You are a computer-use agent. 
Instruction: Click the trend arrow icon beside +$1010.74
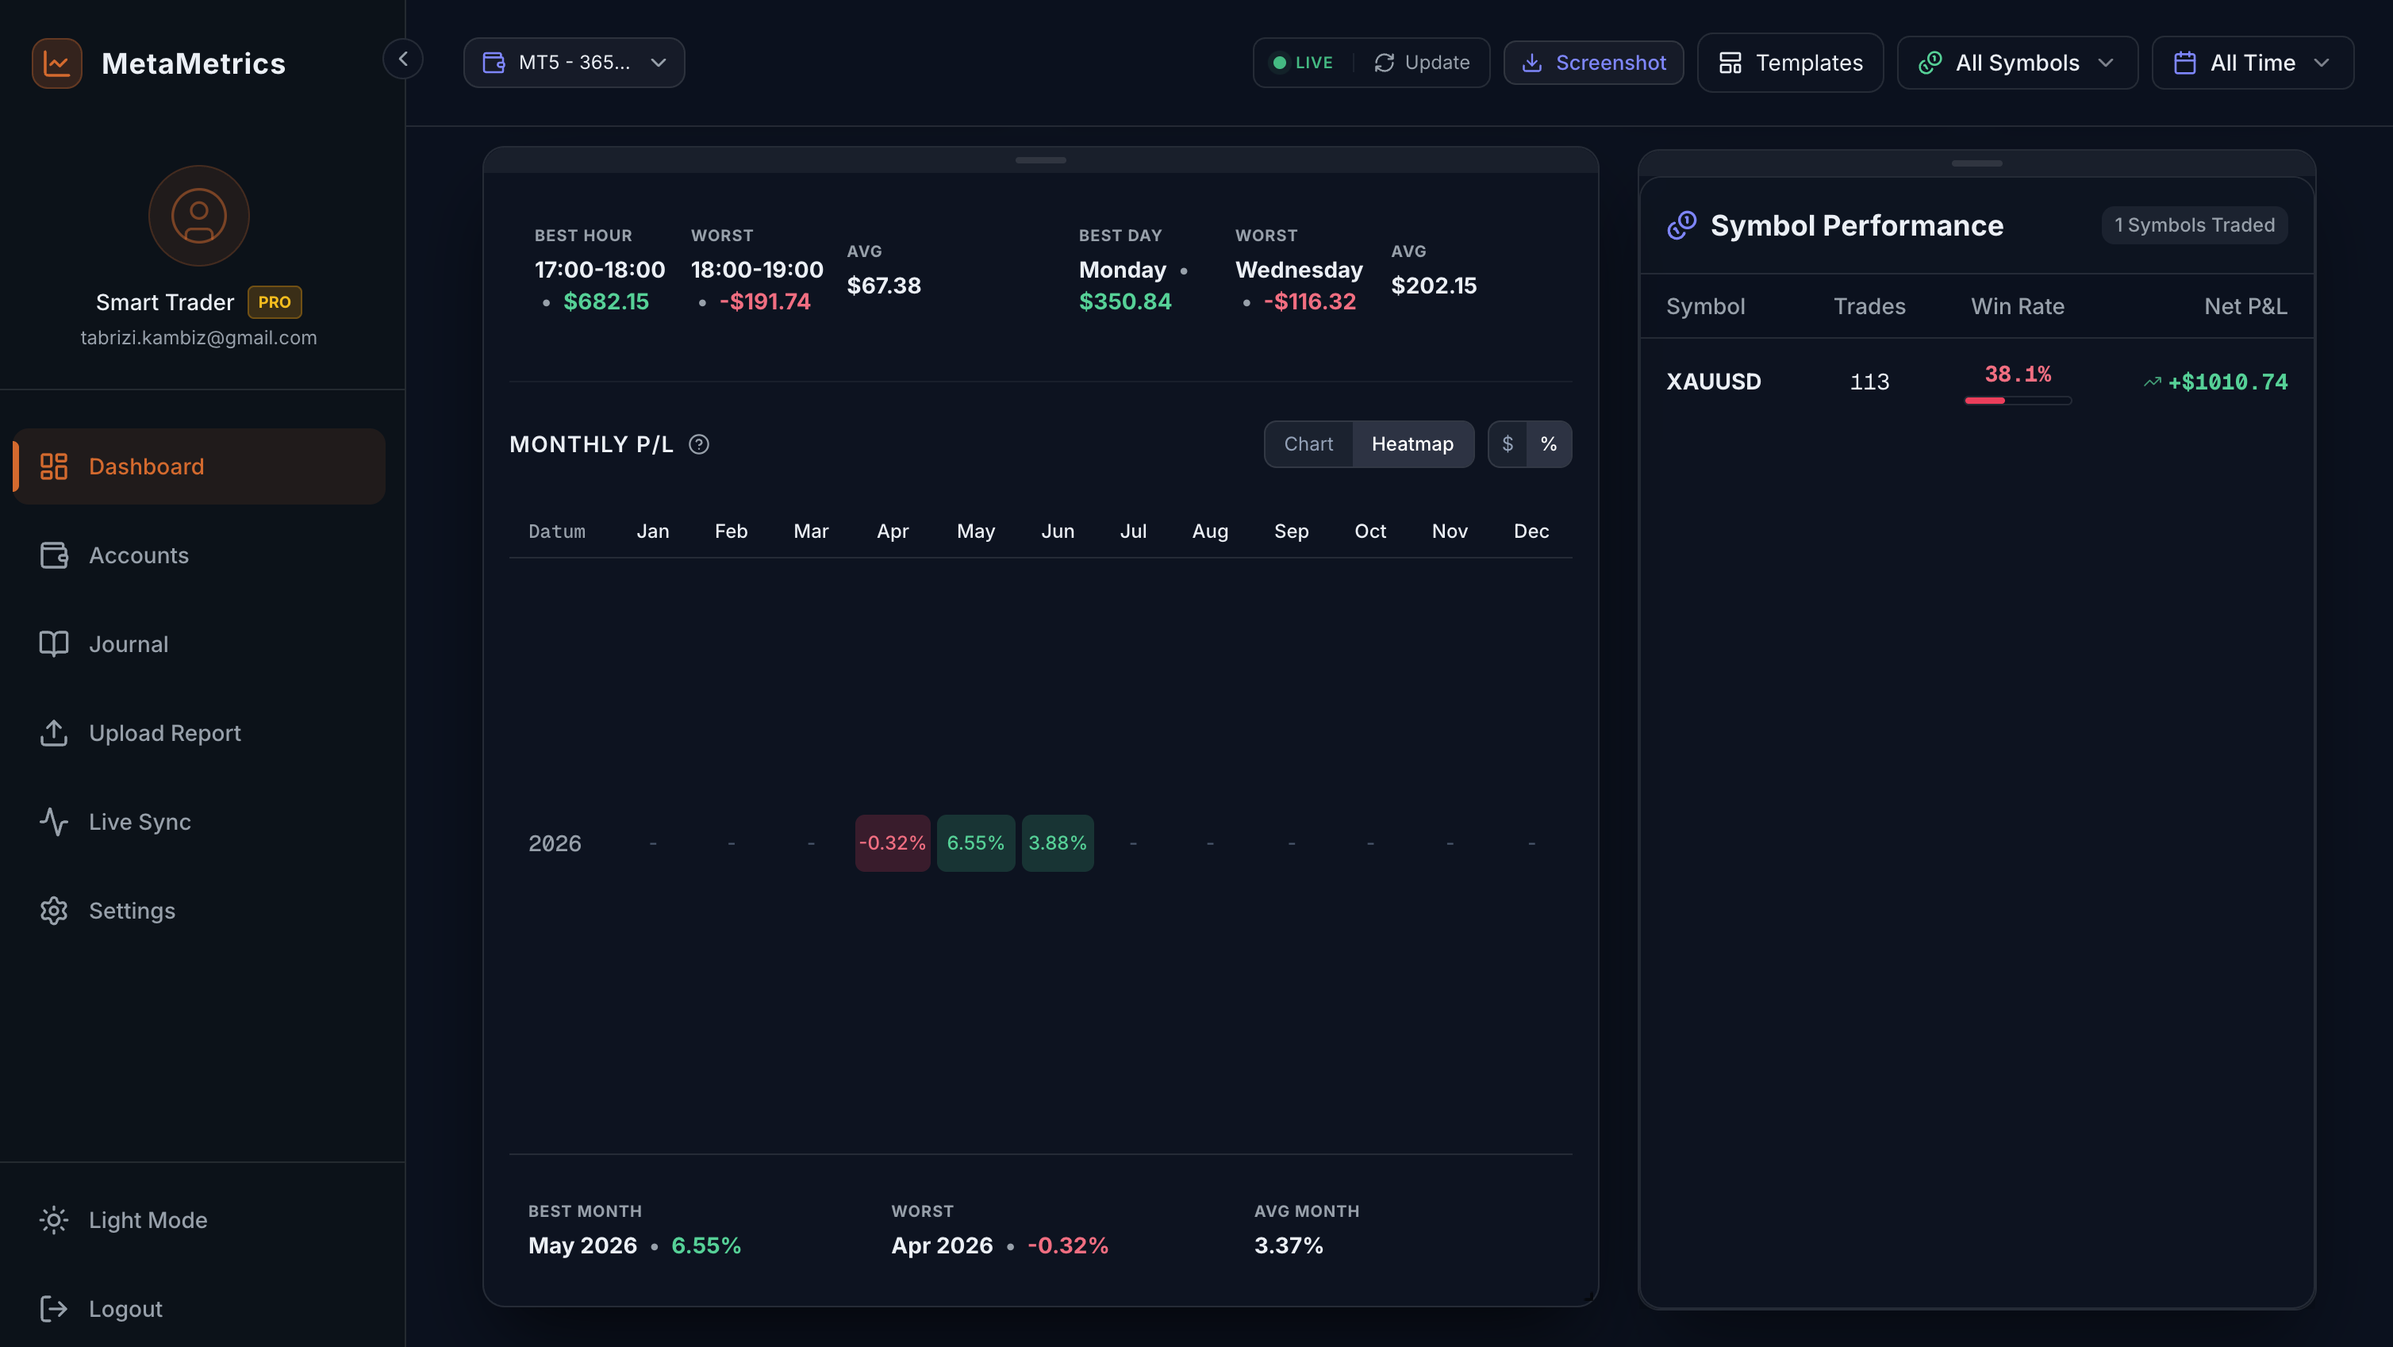click(2153, 382)
